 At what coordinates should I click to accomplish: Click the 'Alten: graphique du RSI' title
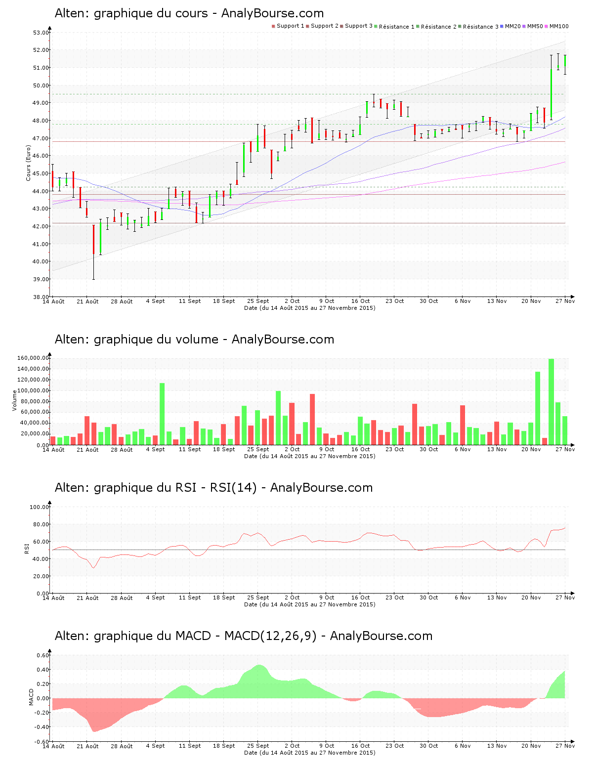coord(213,488)
